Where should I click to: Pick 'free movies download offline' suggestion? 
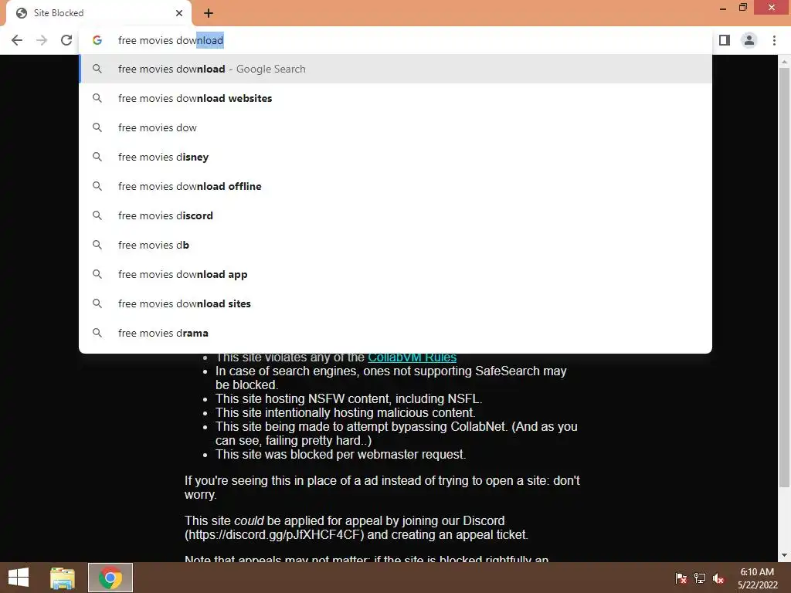click(x=395, y=186)
